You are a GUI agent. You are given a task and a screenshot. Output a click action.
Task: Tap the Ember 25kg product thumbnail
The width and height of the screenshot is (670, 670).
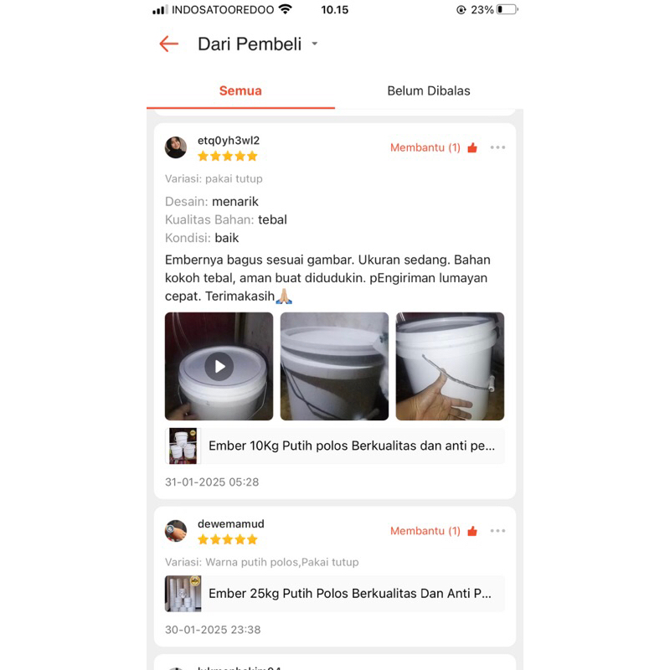pos(183,594)
